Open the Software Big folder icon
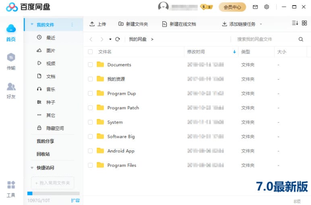This screenshot has width=311, height=205. coord(100,136)
